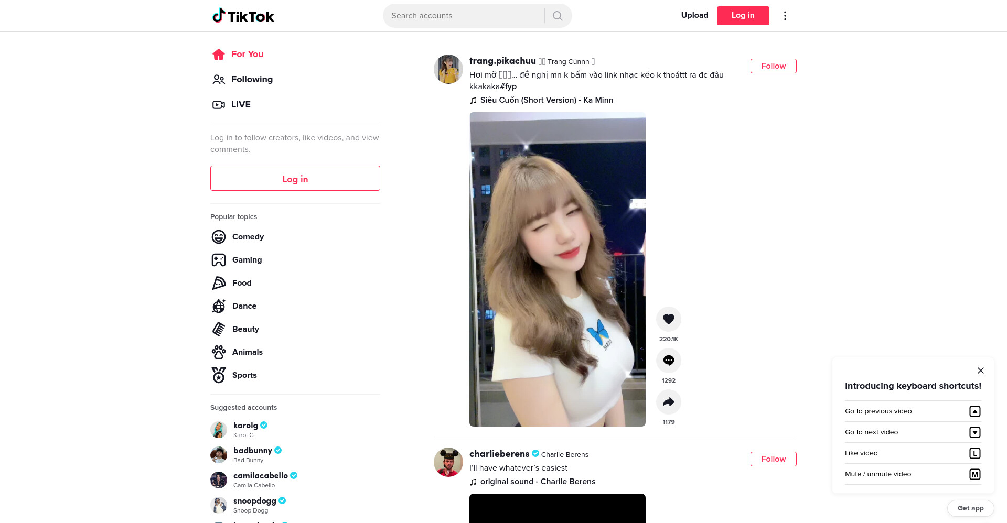The width and height of the screenshot is (1007, 523).
Task: Click the M key icon for mute
Action: pyautogui.click(x=975, y=474)
